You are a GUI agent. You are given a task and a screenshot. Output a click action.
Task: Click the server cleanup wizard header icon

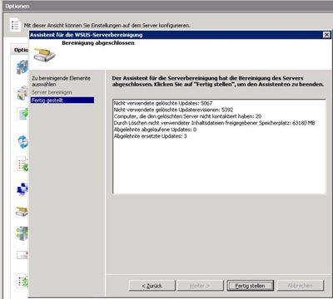(44, 55)
